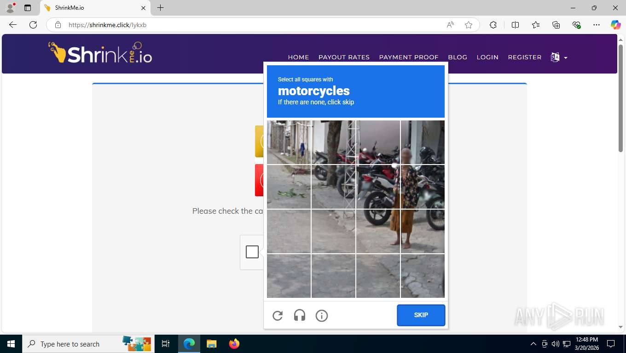Open Task View on taskbar

point(166,344)
